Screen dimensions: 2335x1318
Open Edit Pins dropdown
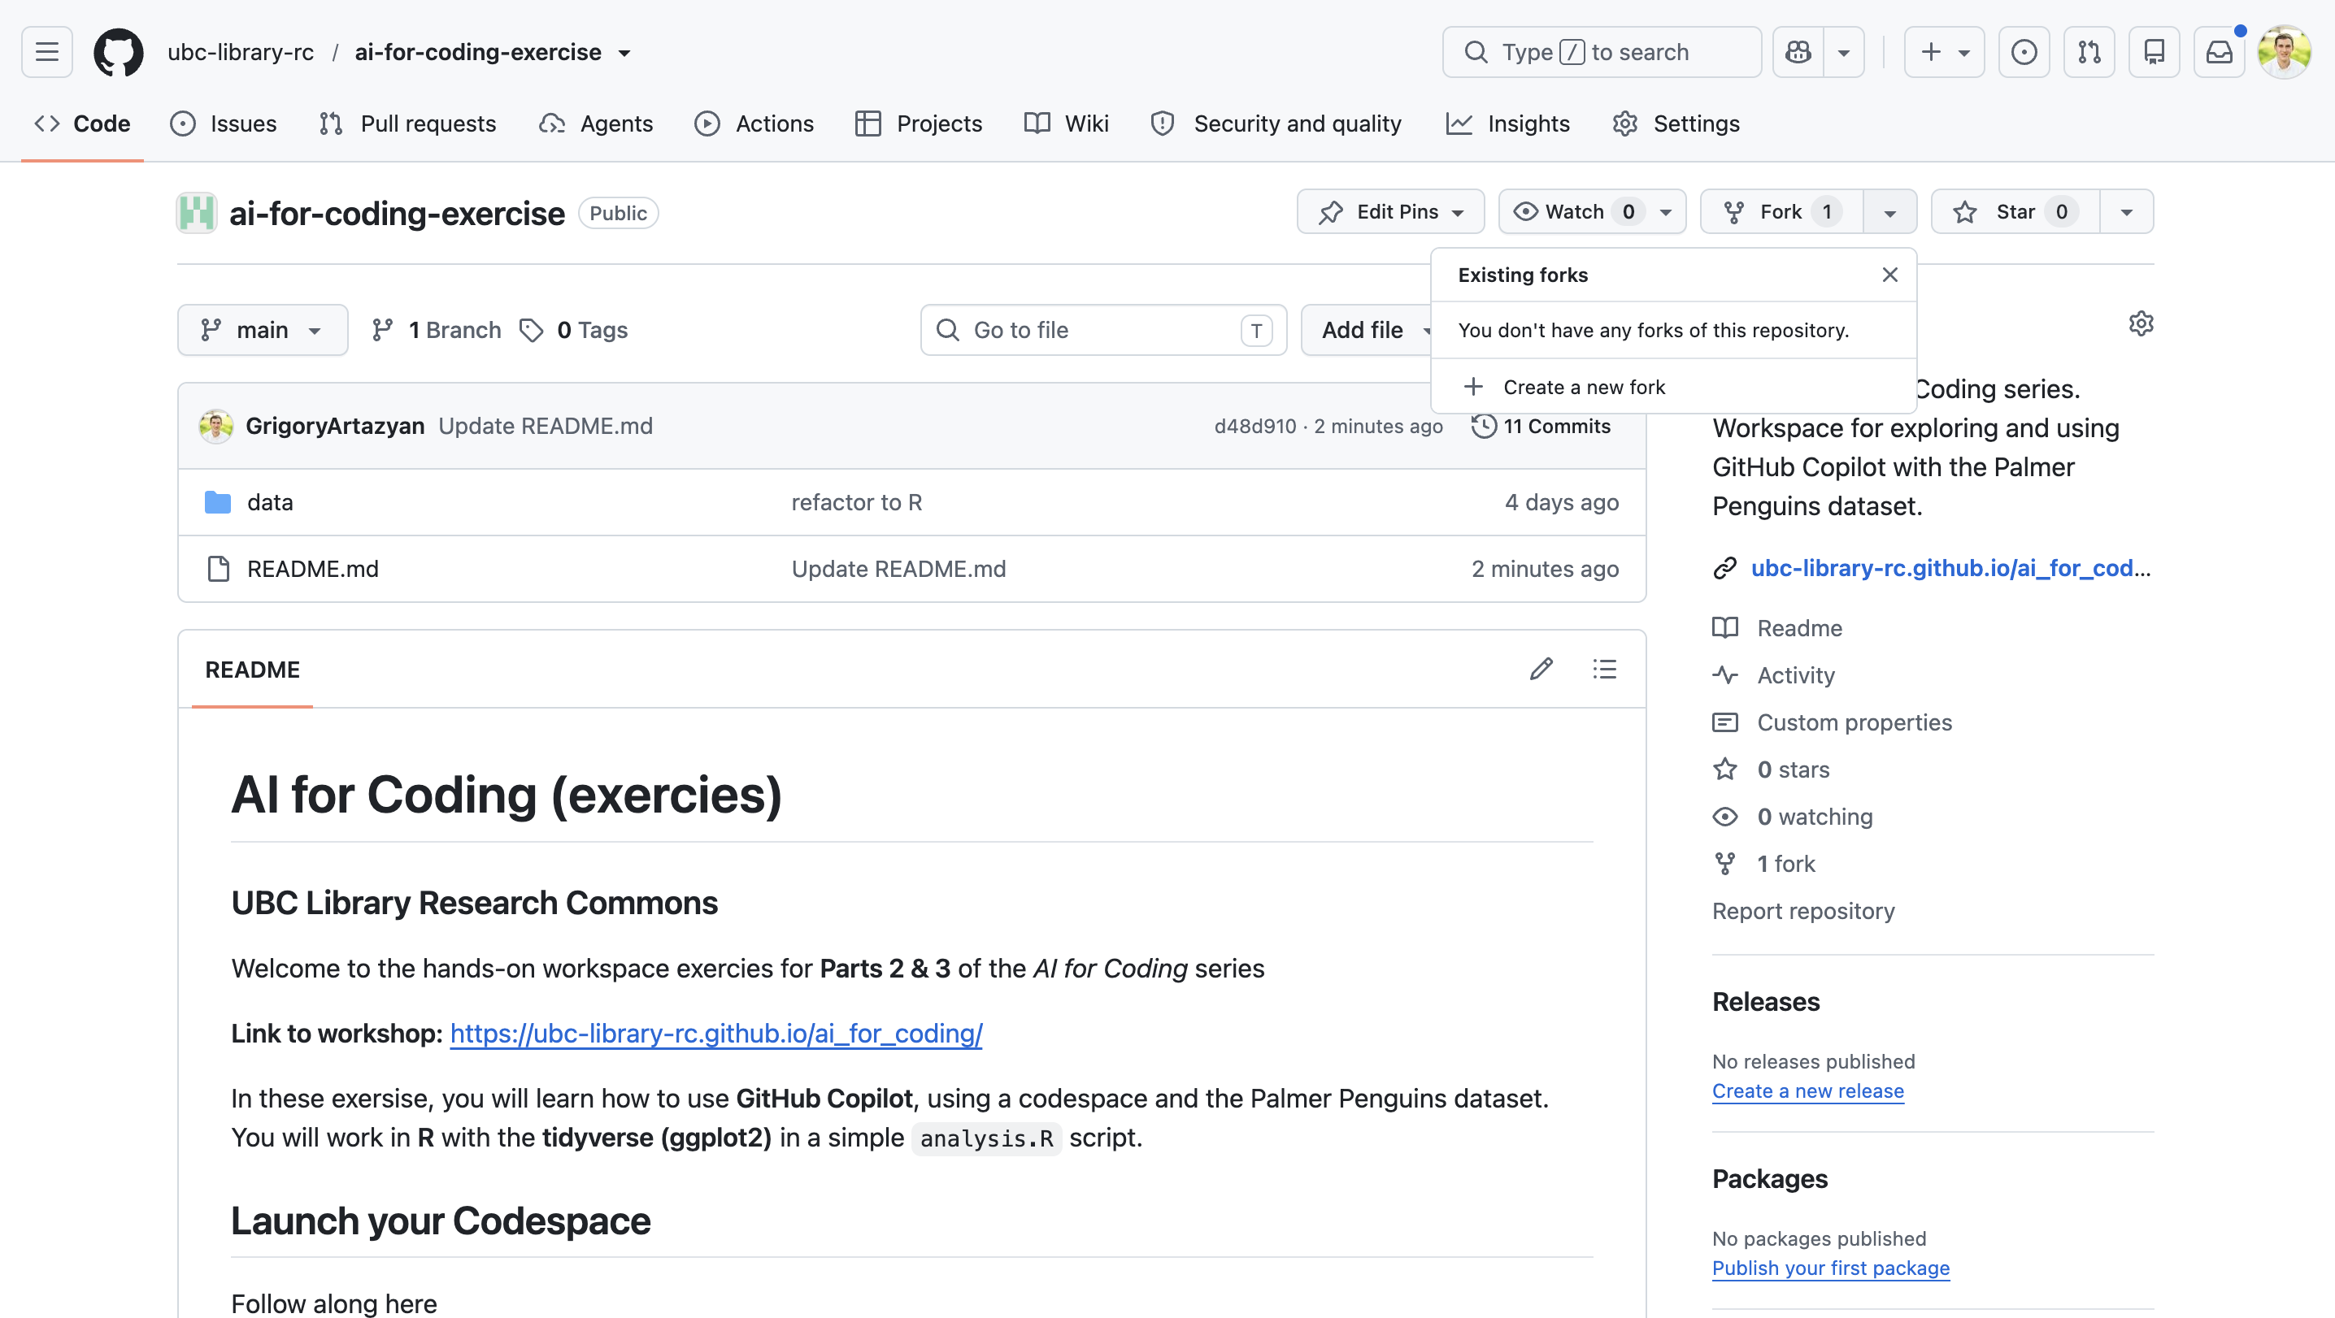[x=1390, y=211]
